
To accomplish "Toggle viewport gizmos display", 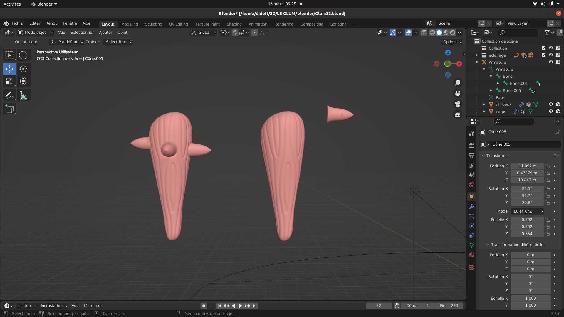I will coord(393,33).
